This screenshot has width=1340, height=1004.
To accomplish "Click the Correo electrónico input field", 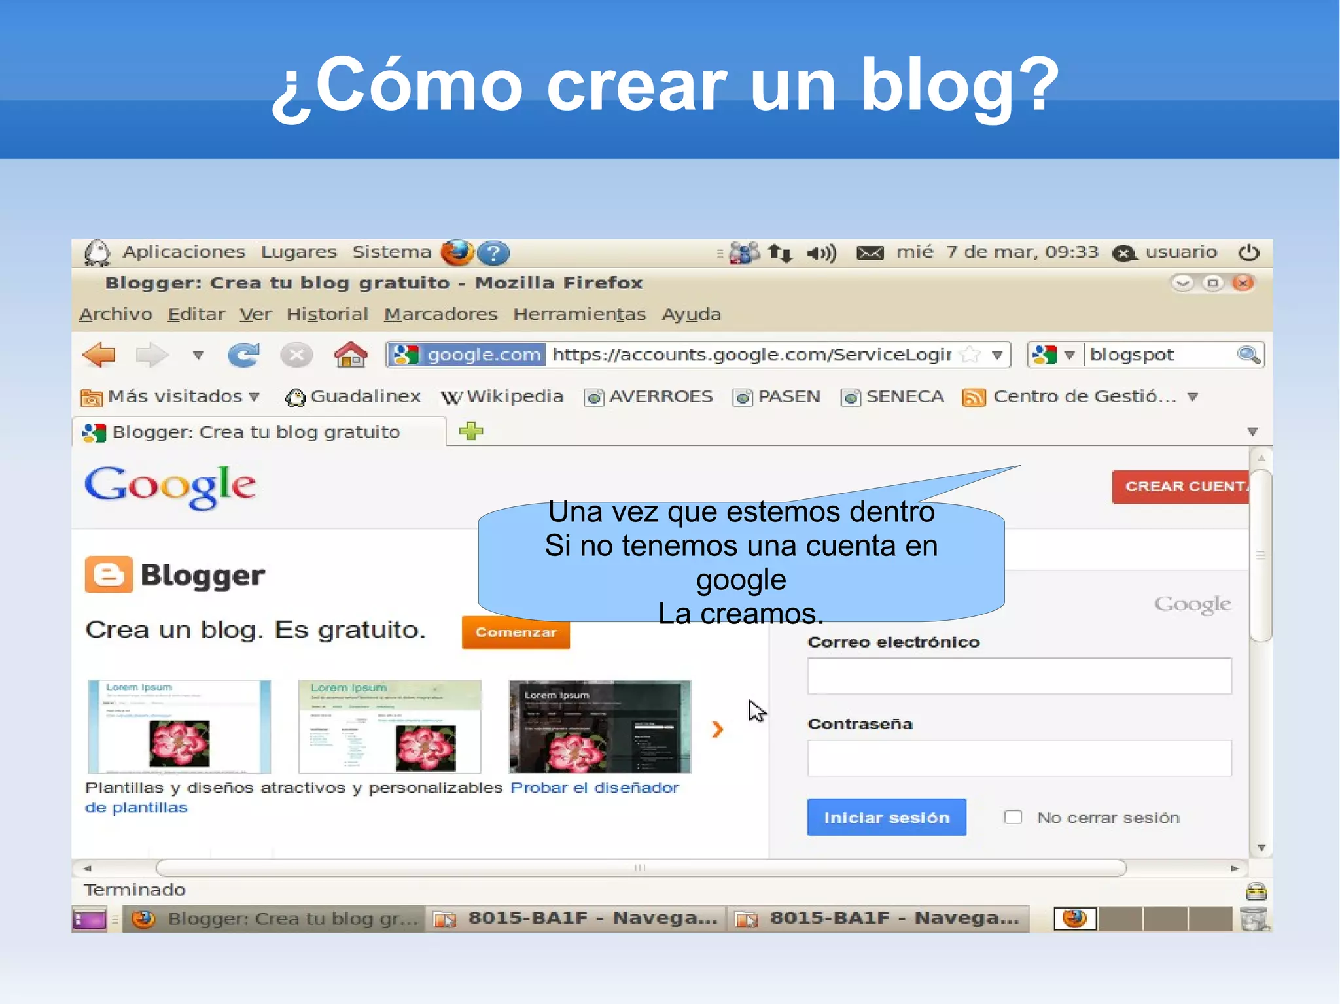I will pos(1019,676).
